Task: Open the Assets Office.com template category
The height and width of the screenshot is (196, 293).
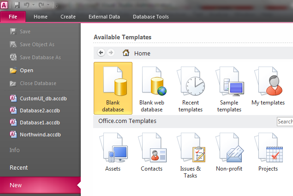Action: click(x=113, y=152)
